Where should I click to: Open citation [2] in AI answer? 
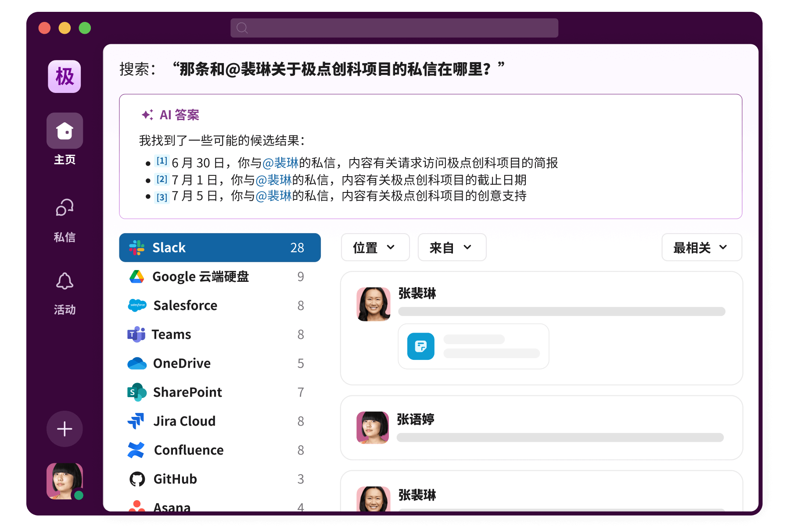click(162, 179)
